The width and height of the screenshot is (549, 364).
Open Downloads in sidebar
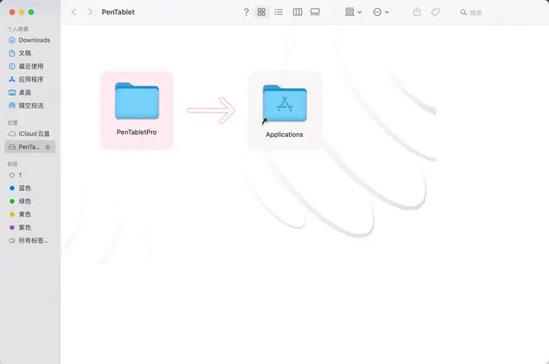(30, 40)
